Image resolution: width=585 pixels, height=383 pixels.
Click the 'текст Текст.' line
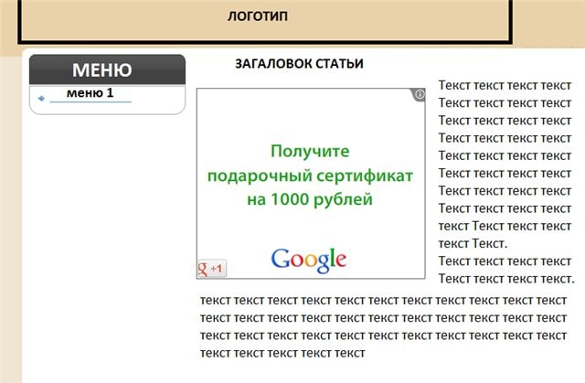(x=473, y=244)
